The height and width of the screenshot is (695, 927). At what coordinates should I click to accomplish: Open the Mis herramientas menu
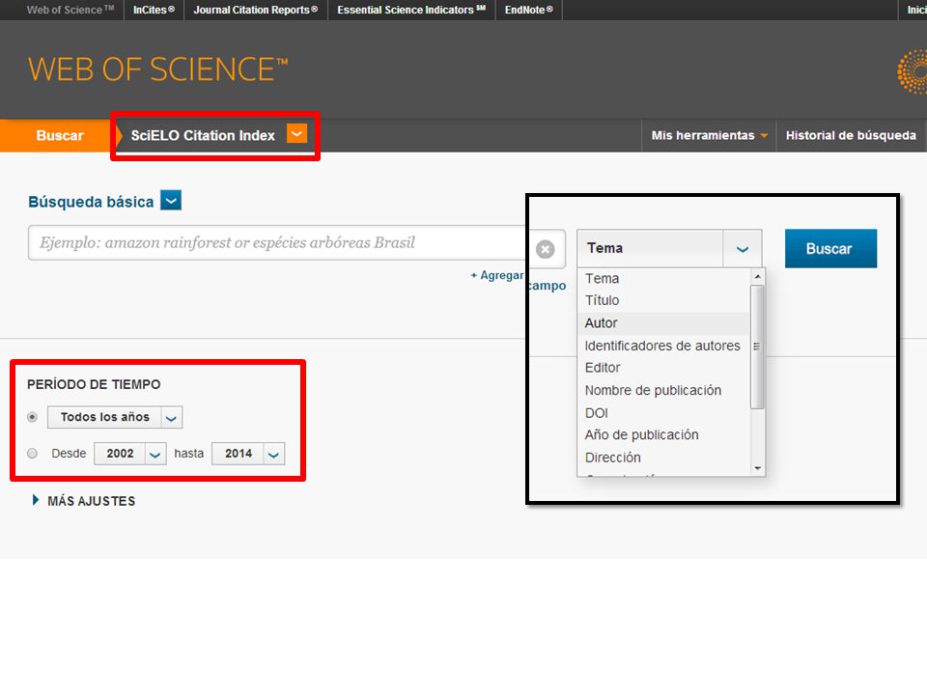(709, 135)
